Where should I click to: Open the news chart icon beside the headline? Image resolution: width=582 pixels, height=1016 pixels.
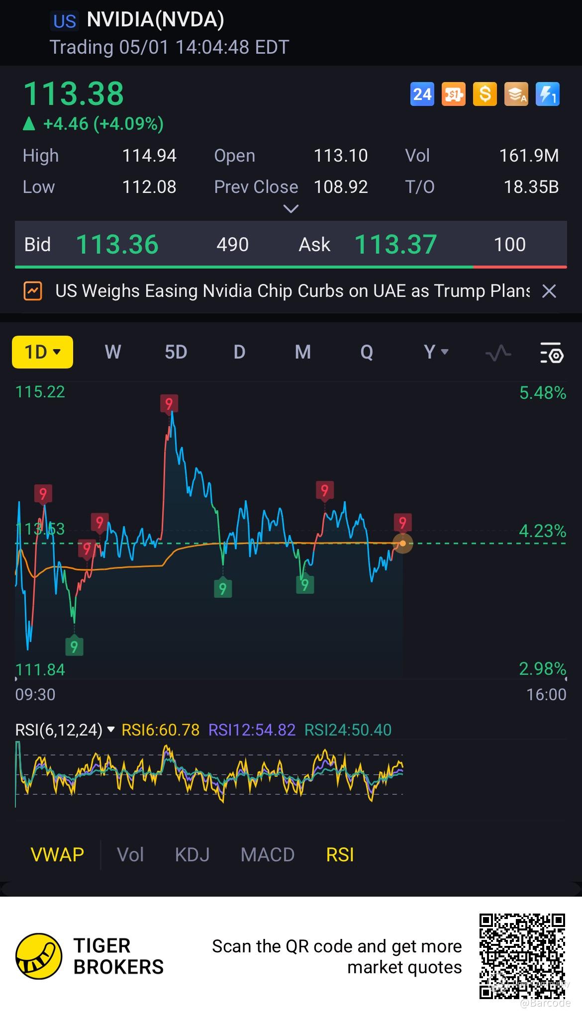[33, 291]
